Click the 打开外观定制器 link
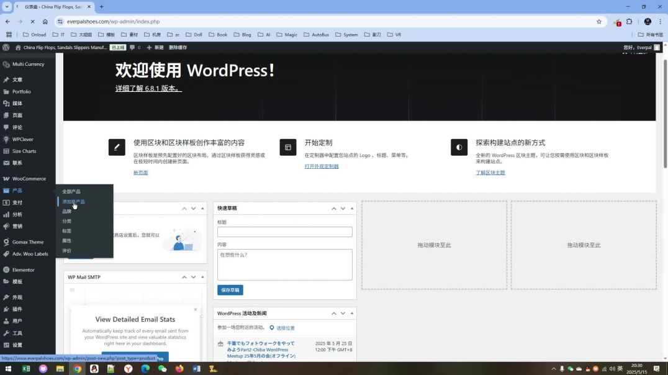The image size is (668, 375). (x=322, y=166)
